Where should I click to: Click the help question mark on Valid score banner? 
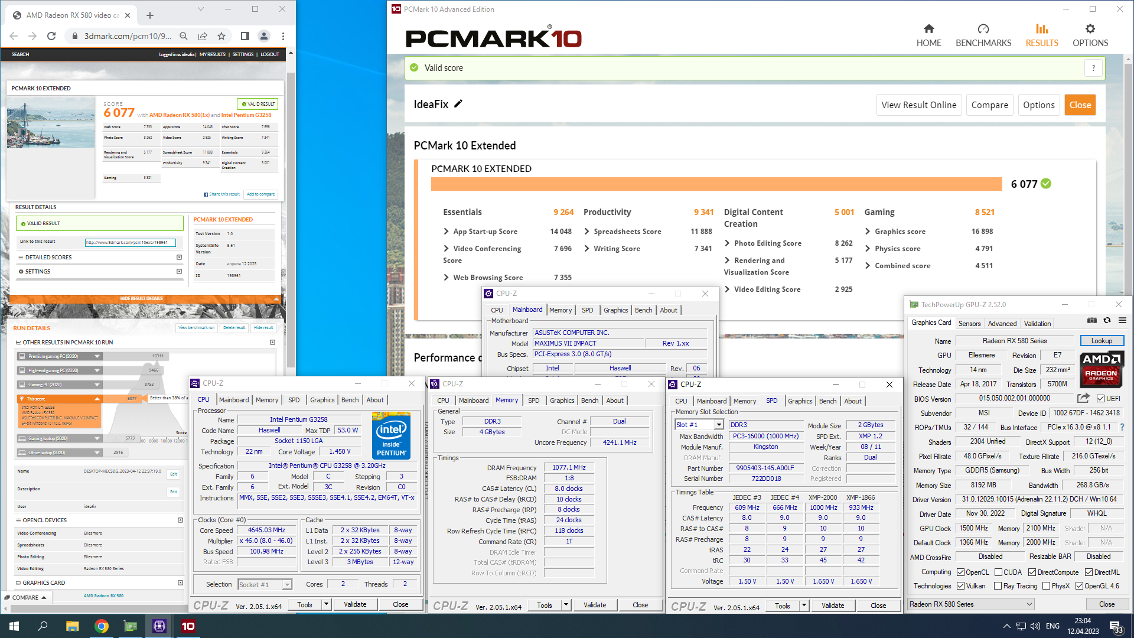click(1093, 68)
